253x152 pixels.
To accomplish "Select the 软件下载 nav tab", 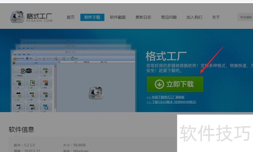I will point(92,17).
